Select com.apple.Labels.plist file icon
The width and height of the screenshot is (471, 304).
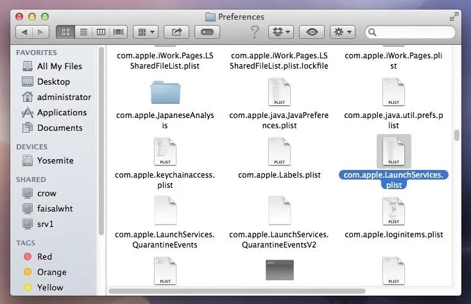coord(279,151)
